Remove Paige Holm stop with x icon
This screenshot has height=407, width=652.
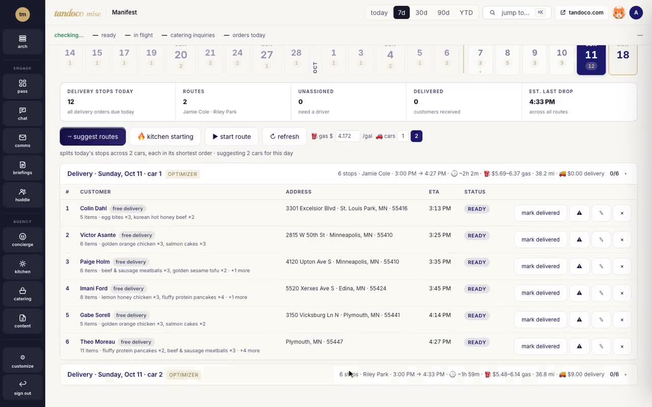point(622,266)
